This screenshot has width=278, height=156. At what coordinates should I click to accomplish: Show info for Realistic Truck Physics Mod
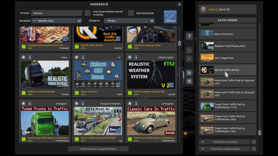pos(30,57)
